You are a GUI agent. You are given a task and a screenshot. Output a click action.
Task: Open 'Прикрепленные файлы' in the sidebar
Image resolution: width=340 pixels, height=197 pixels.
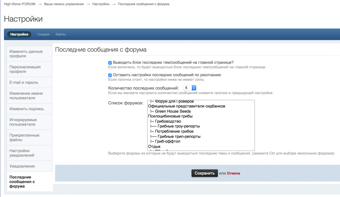(x=29, y=137)
